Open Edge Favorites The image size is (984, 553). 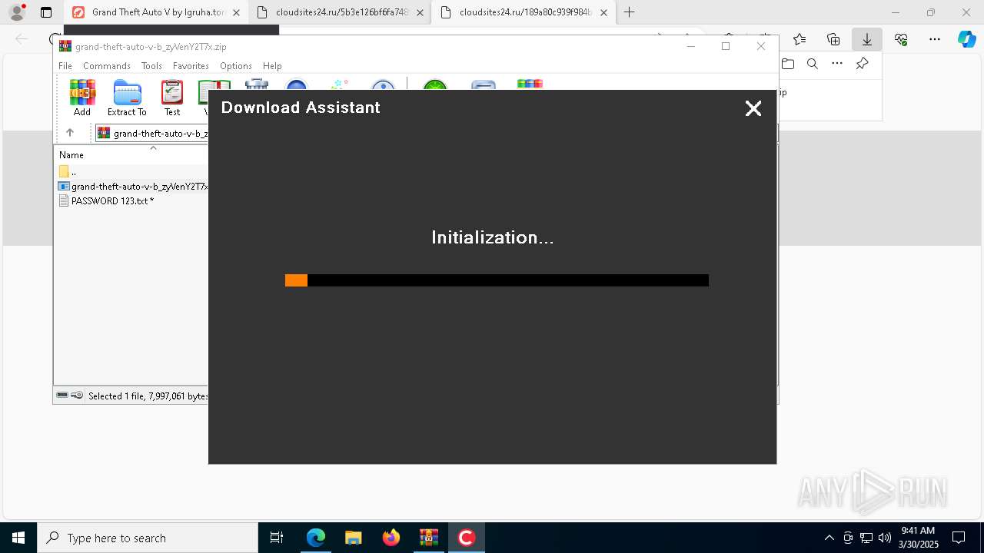tap(799, 39)
